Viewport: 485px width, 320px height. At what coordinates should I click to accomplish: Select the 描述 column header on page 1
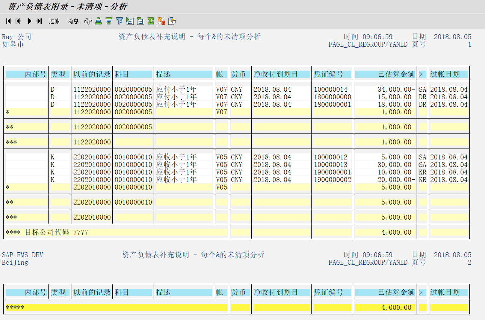184,74
